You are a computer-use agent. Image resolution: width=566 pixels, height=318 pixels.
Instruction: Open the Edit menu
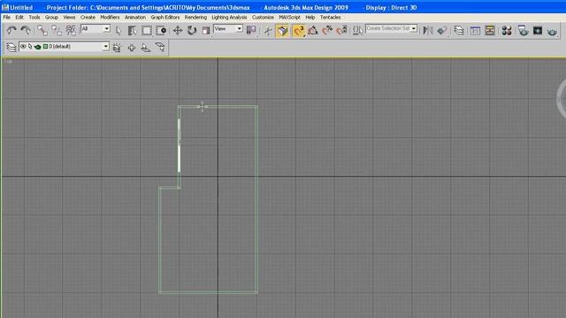(19, 18)
